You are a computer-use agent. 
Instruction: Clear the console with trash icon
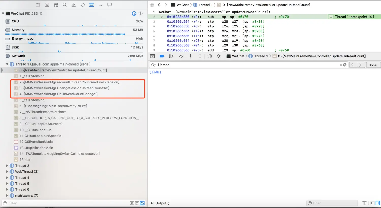(x=364, y=203)
